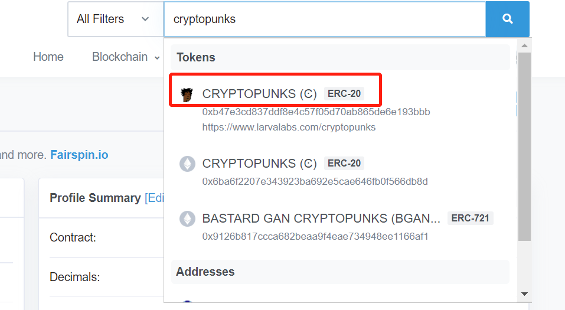Viewport: 565px width, 310px height.
Task: Click the scrollbar up arrow in the search results
Action: click(524, 46)
